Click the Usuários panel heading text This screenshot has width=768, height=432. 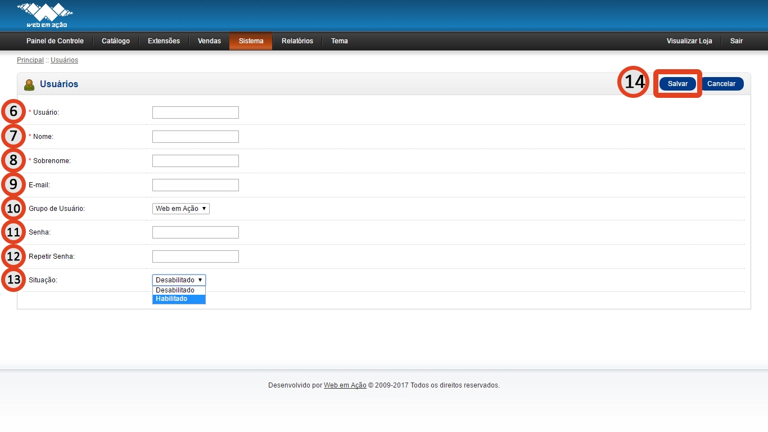(x=59, y=84)
